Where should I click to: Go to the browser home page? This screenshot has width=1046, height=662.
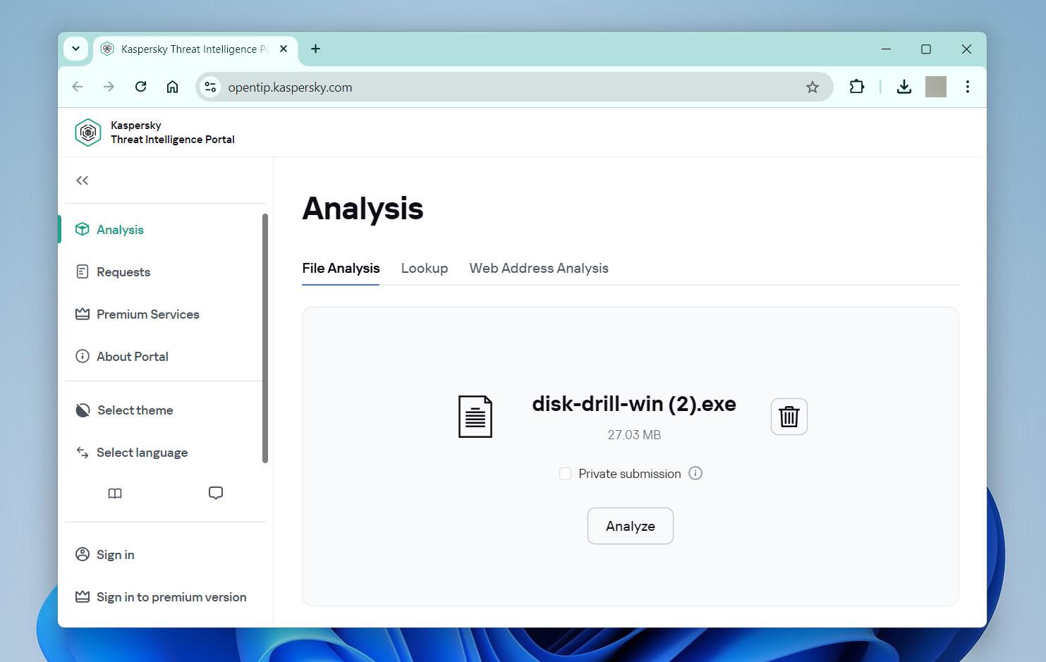[172, 87]
